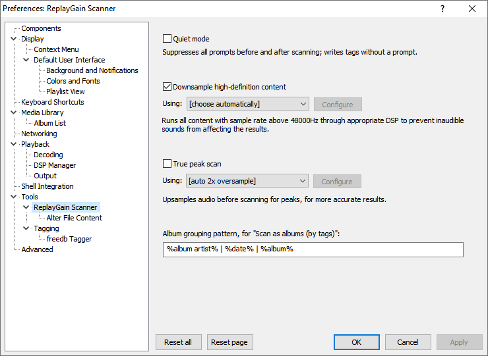Viewport: 488px width, 356px height.
Task: Collapse the Display tree node
Action: 14,39
